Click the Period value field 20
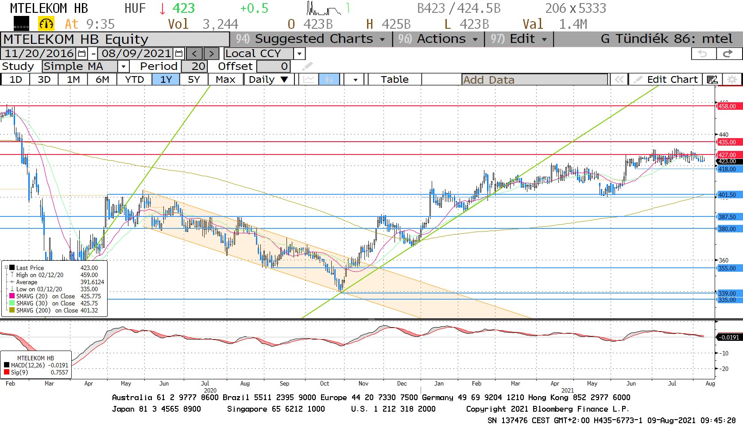 click(x=194, y=66)
